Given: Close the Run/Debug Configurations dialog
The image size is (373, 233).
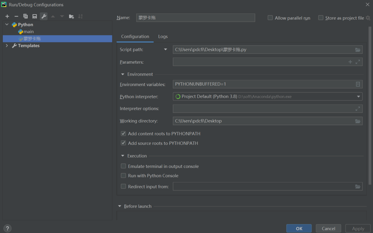Looking at the screenshot, I should [x=367, y=4].
